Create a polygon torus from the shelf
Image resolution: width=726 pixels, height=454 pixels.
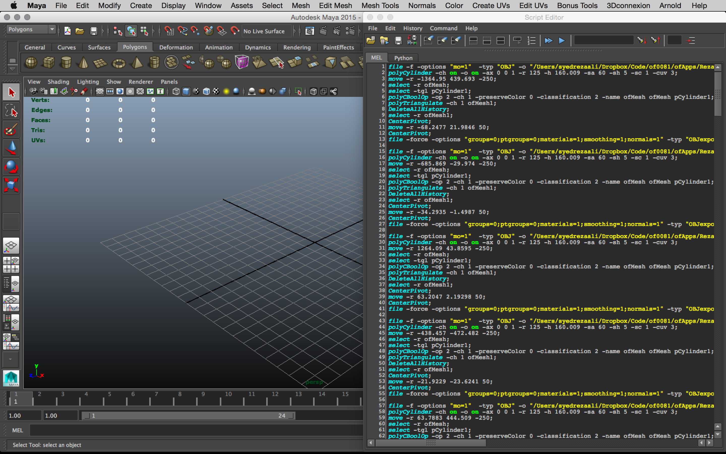pos(118,63)
